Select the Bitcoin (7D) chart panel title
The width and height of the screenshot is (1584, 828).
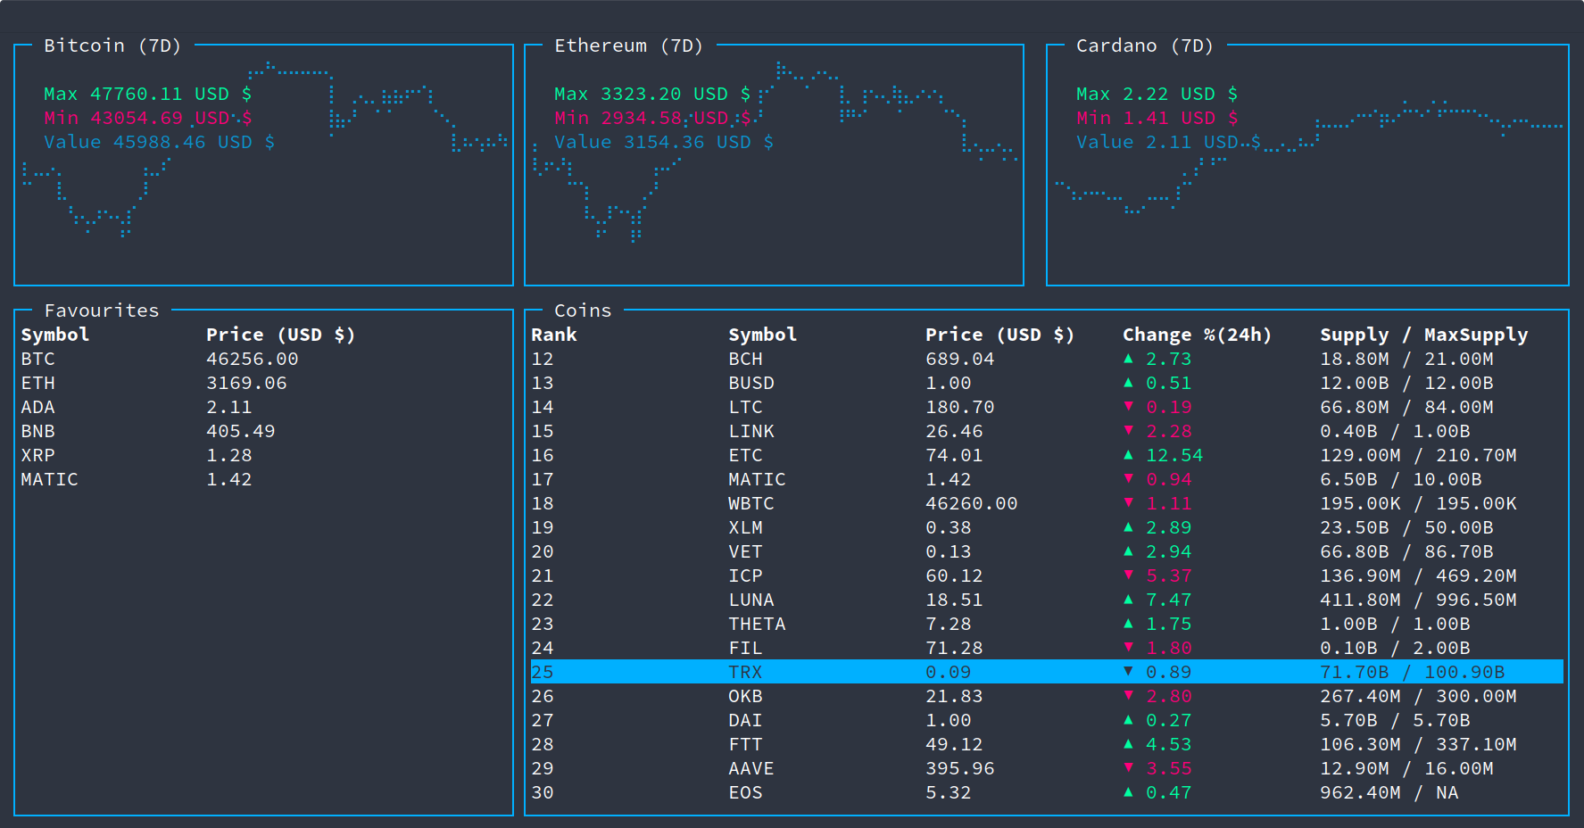[x=112, y=46]
